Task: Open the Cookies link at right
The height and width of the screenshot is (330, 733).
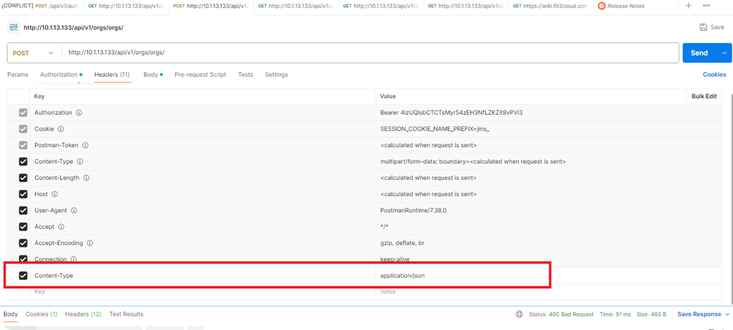Action: 714,75
